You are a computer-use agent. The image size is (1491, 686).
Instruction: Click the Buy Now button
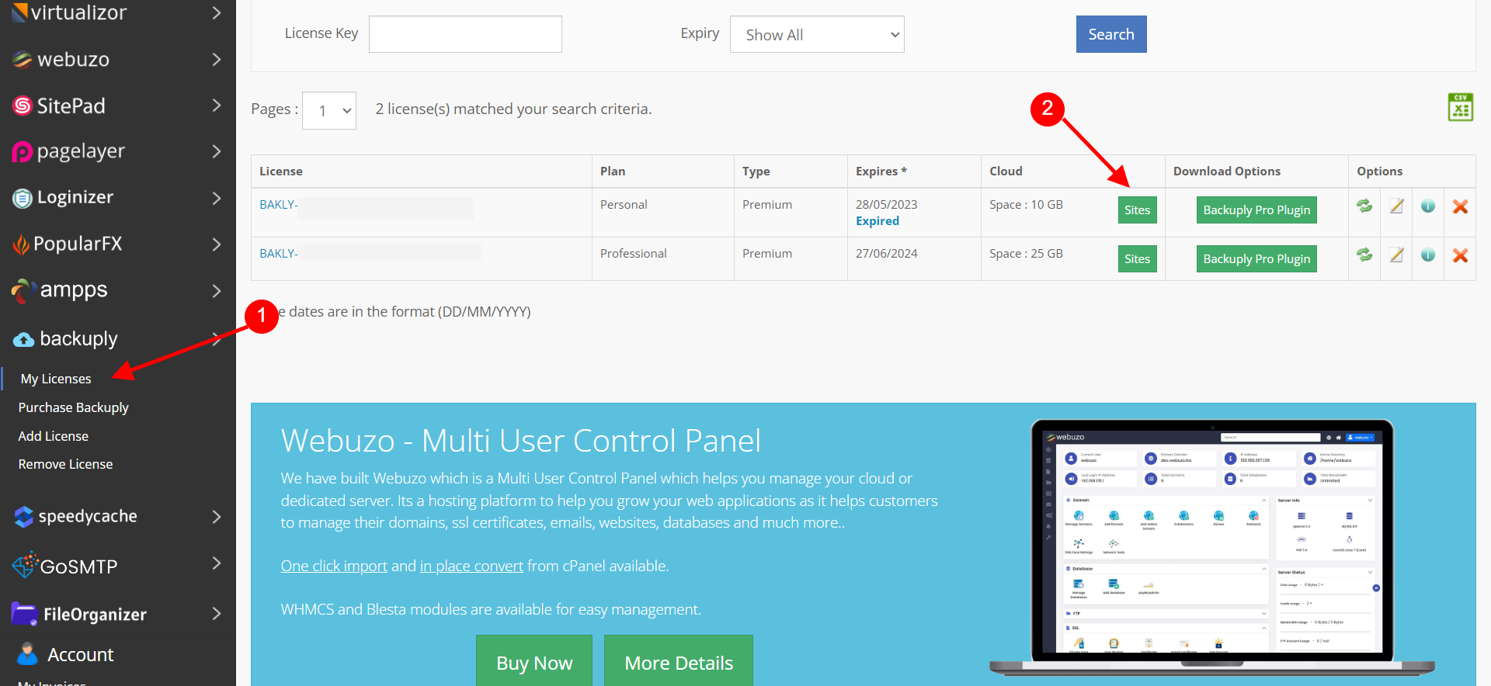[x=534, y=661]
